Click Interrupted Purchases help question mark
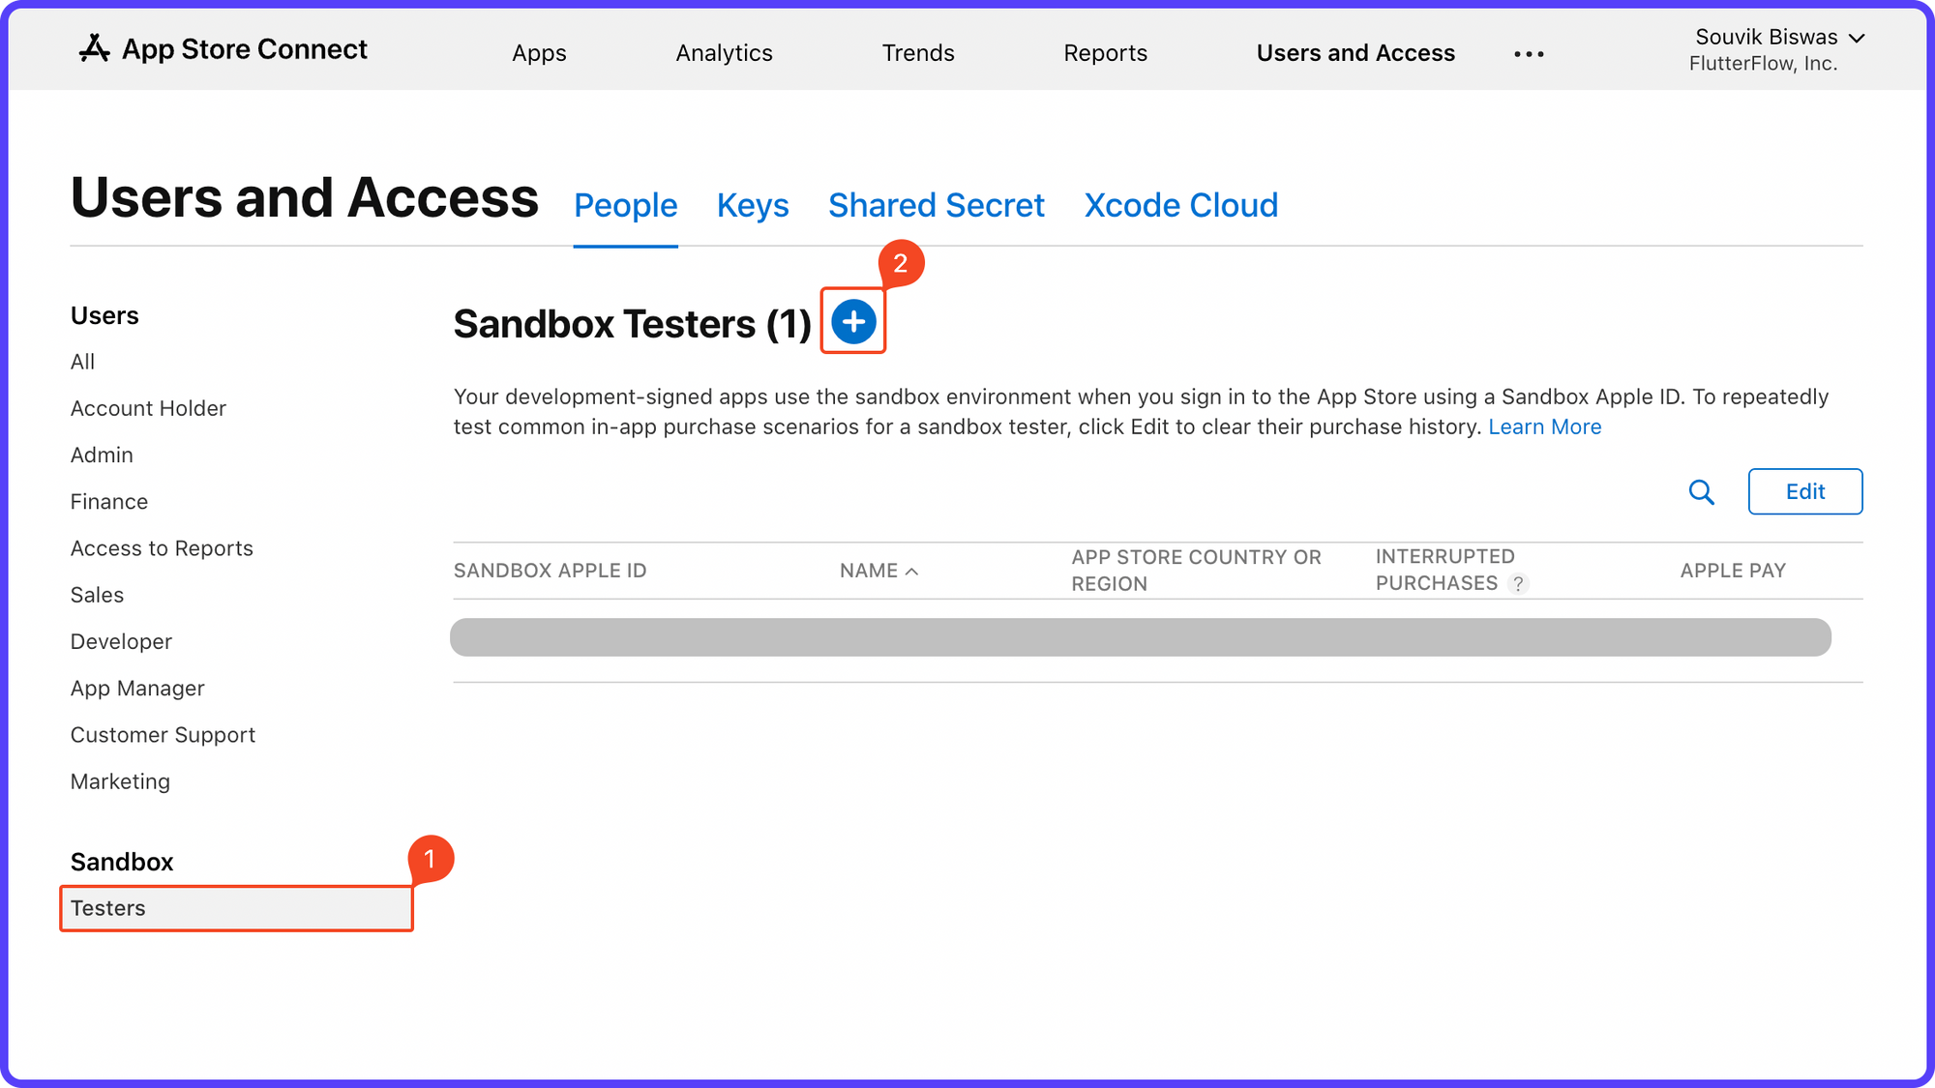This screenshot has width=1935, height=1088. pos(1518,584)
